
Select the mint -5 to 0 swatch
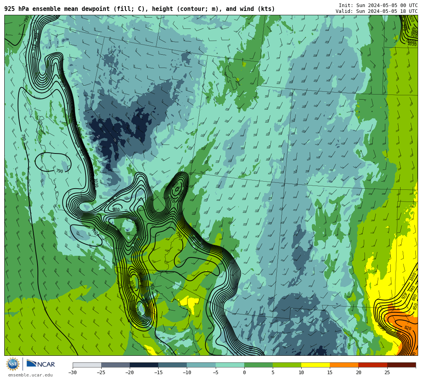(x=230, y=365)
